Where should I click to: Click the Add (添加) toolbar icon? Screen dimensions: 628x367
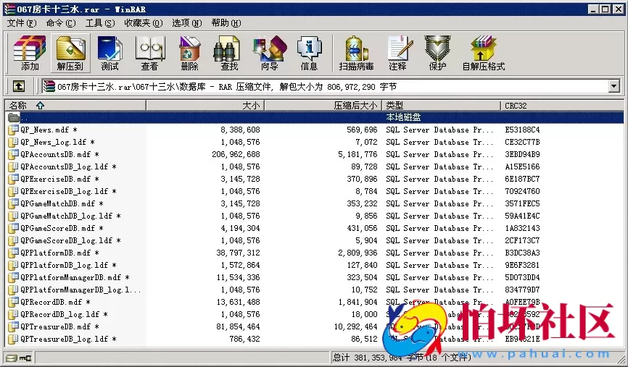pos(30,53)
